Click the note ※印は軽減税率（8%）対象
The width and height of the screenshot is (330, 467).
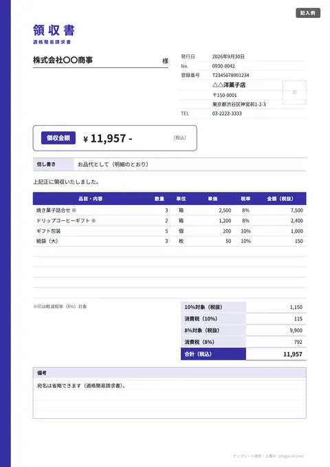click(60, 307)
